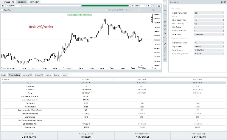Viewport: 227px width, 140px height.
Task: Click the Short trades column header
Action: (197, 79)
